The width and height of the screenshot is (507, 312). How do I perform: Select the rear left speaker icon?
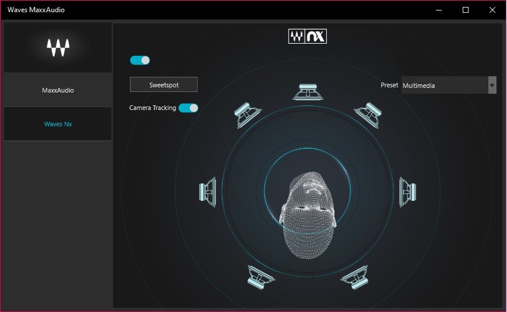pos(260,278)
